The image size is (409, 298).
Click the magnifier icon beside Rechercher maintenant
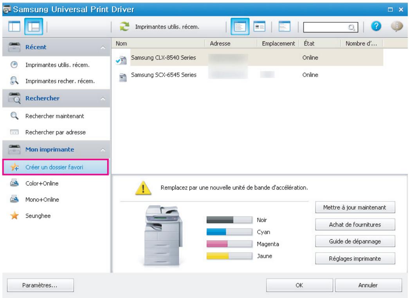coord(14,116)
